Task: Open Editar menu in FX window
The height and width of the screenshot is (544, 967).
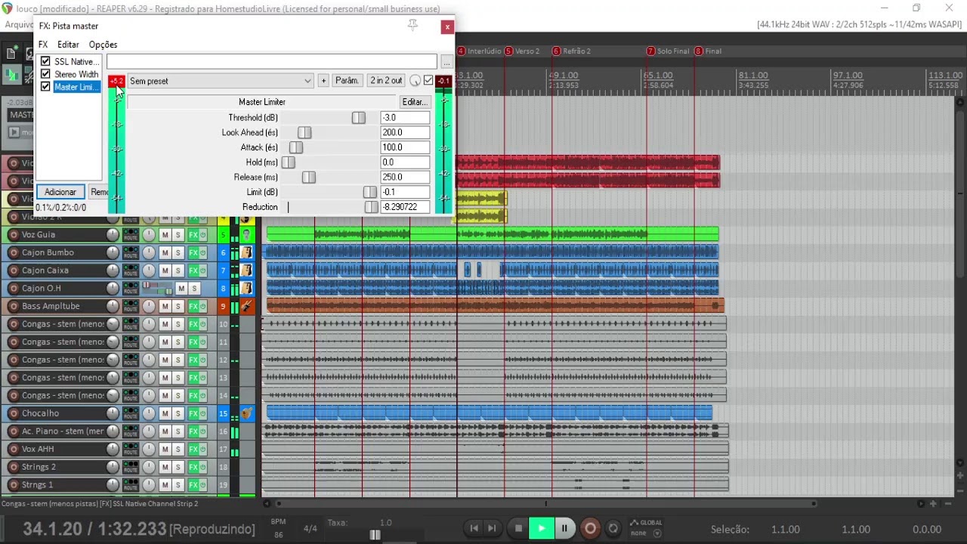Action: pos(68,45)
